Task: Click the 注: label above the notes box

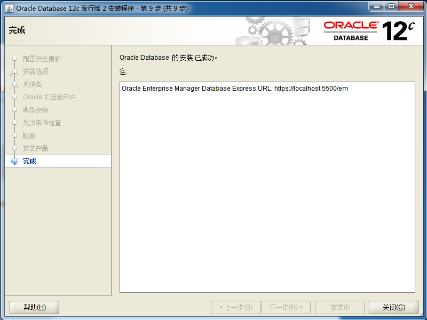Action: [123, 72]
